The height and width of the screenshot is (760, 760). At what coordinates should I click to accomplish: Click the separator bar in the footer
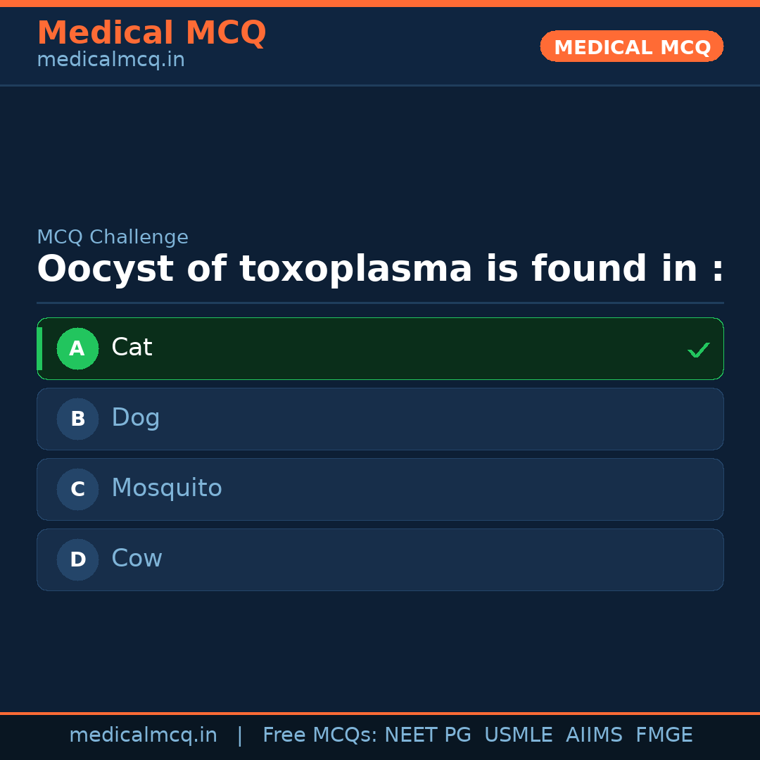[239, 735]
